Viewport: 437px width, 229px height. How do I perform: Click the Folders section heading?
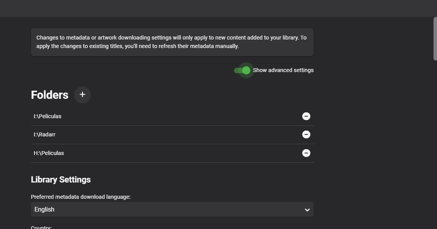[50, 95]
